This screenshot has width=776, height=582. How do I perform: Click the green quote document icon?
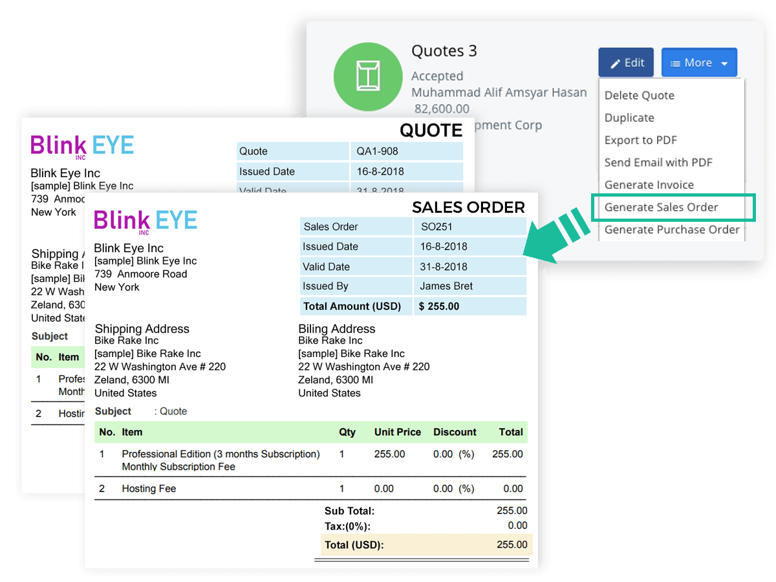(x=367, y=78)
